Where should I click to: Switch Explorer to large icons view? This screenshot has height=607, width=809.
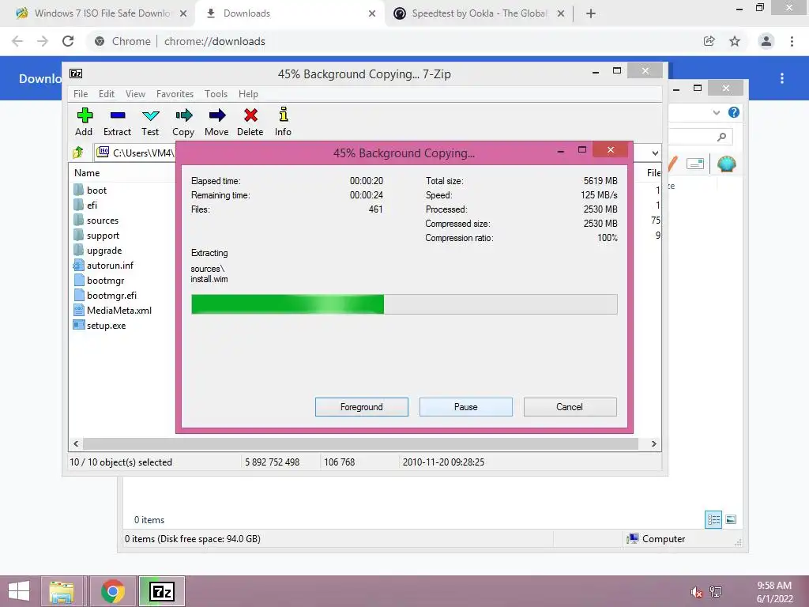point(731,520)
